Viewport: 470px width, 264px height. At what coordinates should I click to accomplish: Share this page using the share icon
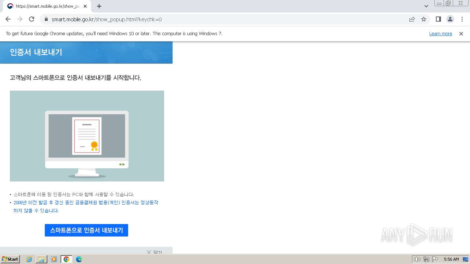412,19
